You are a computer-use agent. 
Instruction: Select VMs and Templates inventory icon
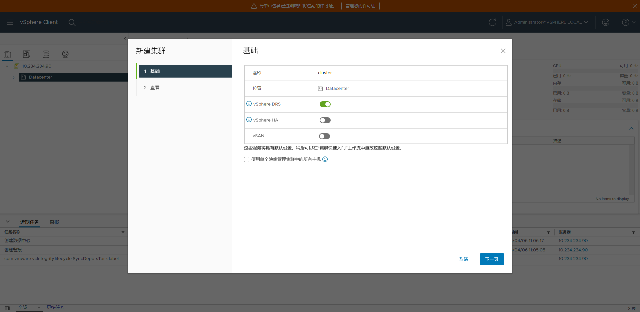(x=27, y=54)
